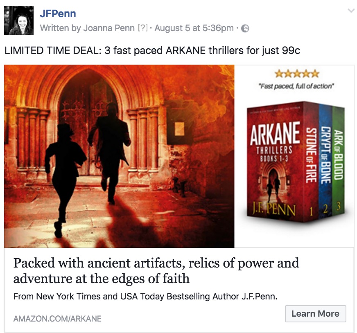Click the bestselling author description line
The image size is (357, 333).
pyautogui.click(x=145, y=296)
